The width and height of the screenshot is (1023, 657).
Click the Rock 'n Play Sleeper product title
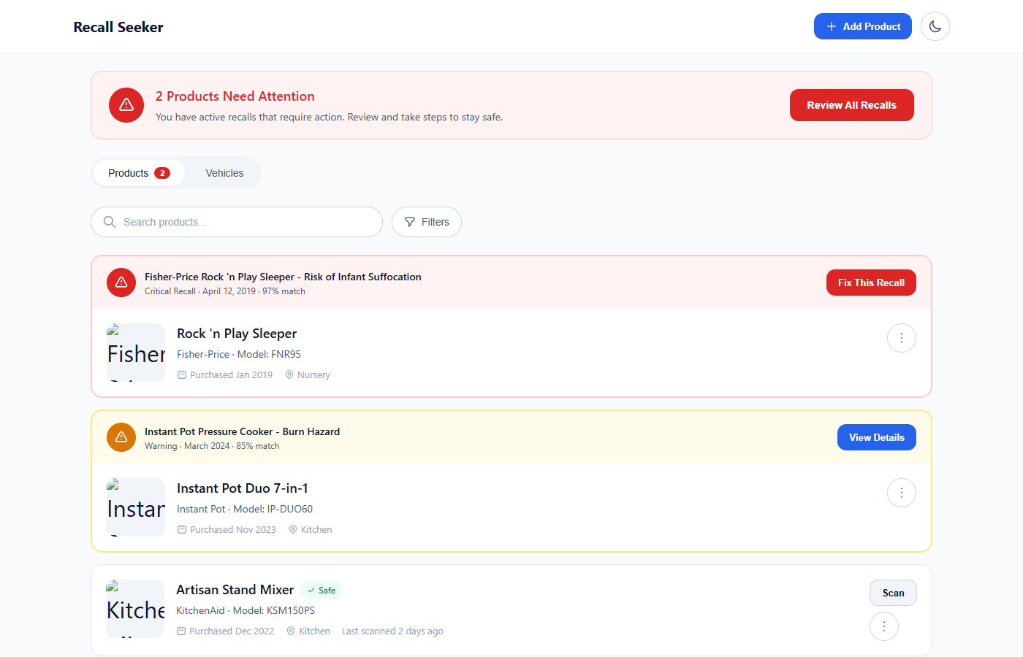[x=237, y=334]
